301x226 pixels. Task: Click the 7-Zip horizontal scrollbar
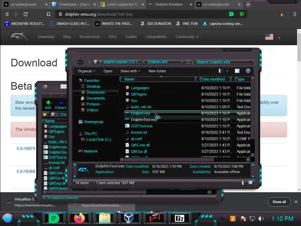[96, 192]
